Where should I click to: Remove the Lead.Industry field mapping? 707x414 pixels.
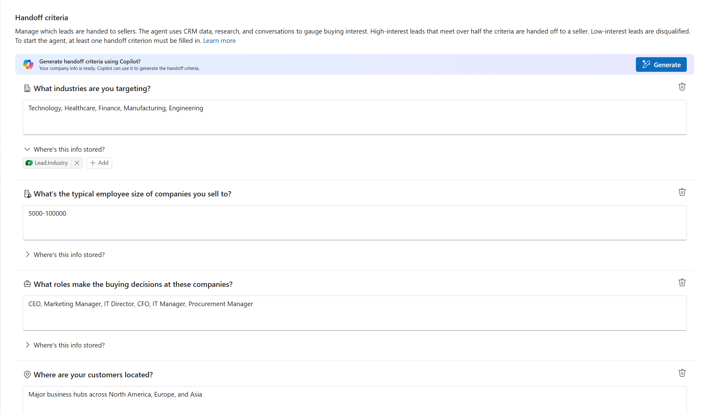click(77, 163)
